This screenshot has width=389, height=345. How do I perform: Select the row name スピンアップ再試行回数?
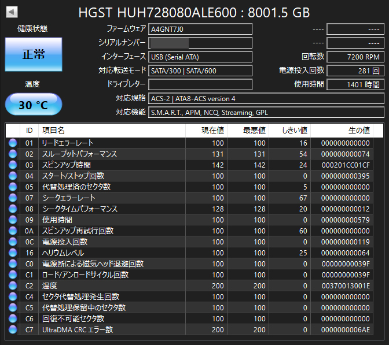78,231
